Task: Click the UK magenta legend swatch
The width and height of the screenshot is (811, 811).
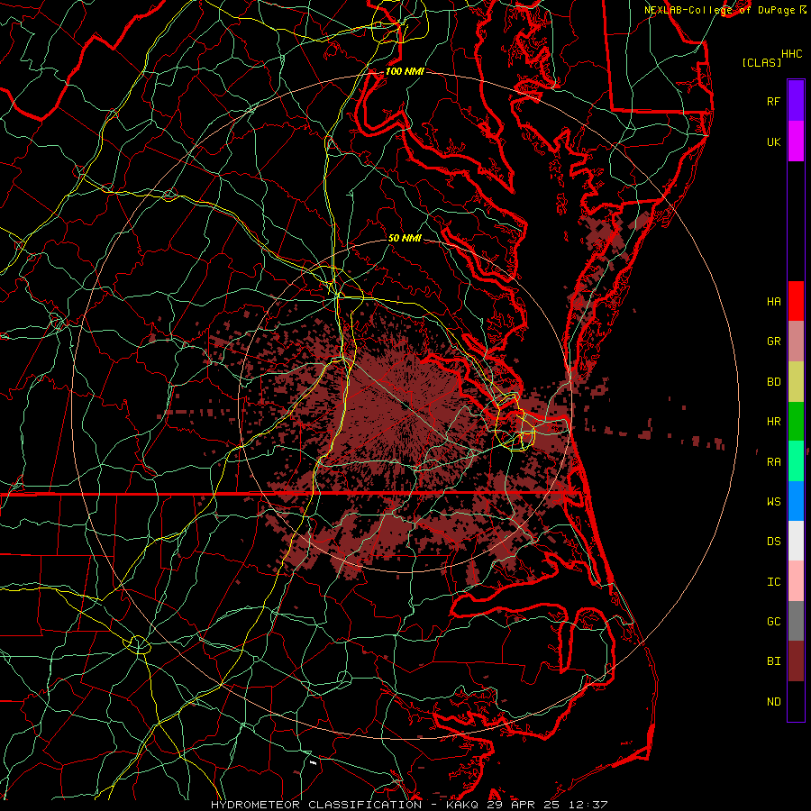Action: [x=796, y=141]
